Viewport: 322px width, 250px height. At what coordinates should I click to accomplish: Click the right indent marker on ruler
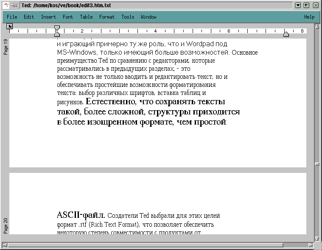pyautogui.click(x=286, y=34)
